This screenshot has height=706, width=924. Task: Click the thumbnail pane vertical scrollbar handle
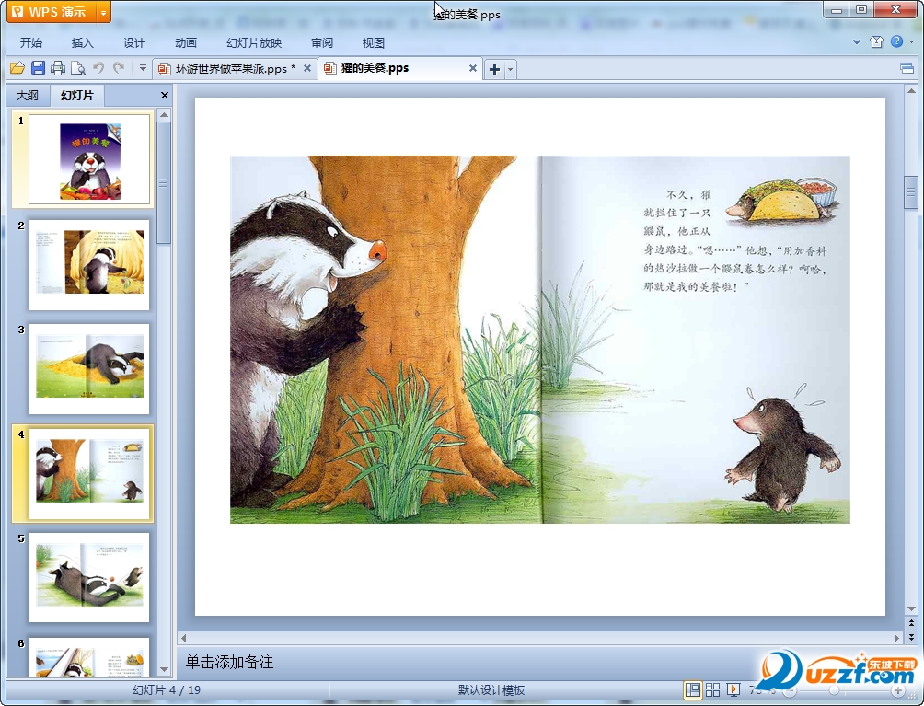coord(165,182)
